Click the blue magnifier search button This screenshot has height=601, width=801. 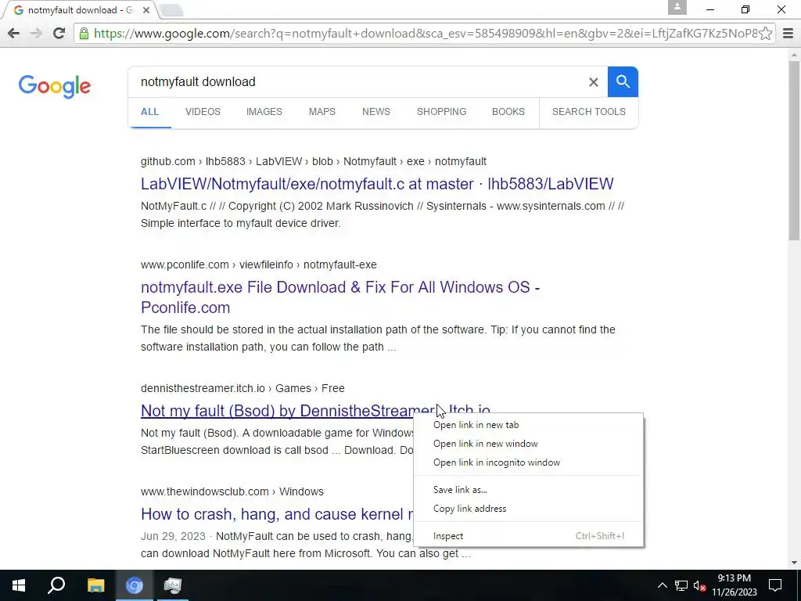click(623, 81)
